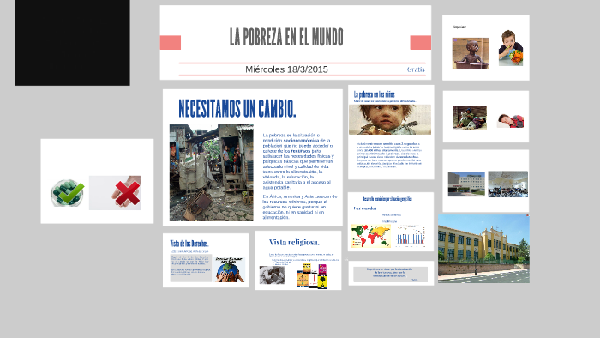Open the 'NECESITAMOS UN CAMBIO.' heading
This screenshot has width=600, height=338.
(x=237, y=109)
